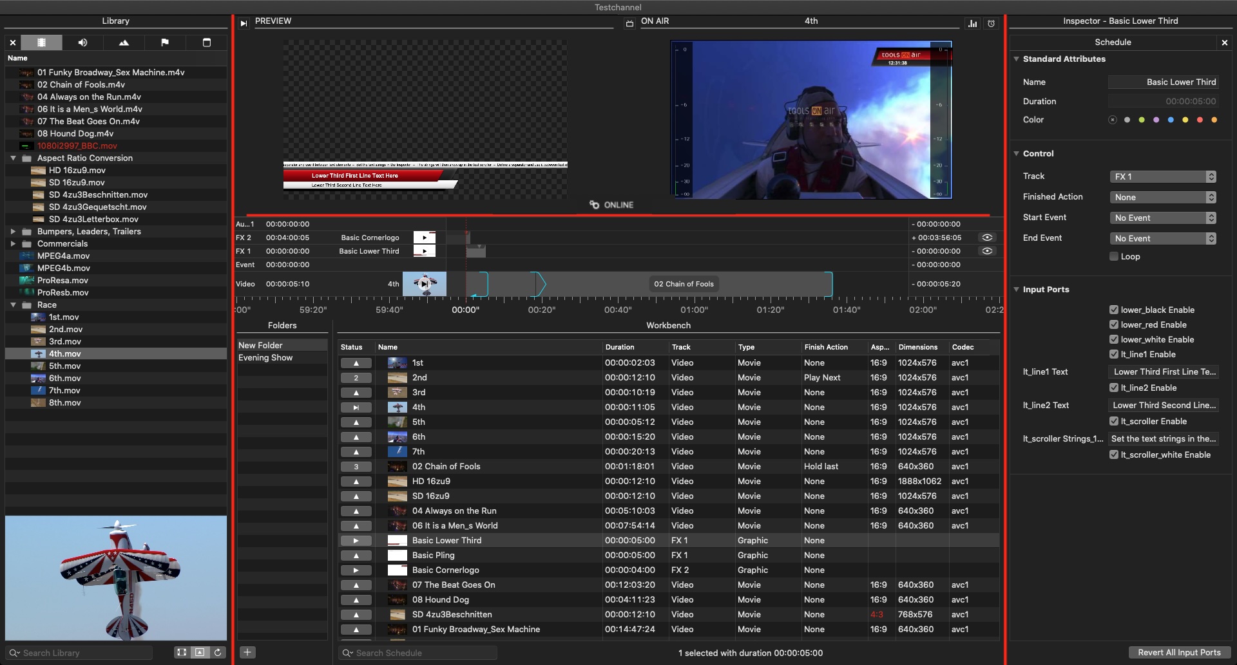Select the window-shaped filter icon in Library
Image resolution: width=1237 pixels, height=665 pixels.
pyautogui.click(x=207, y=42)
